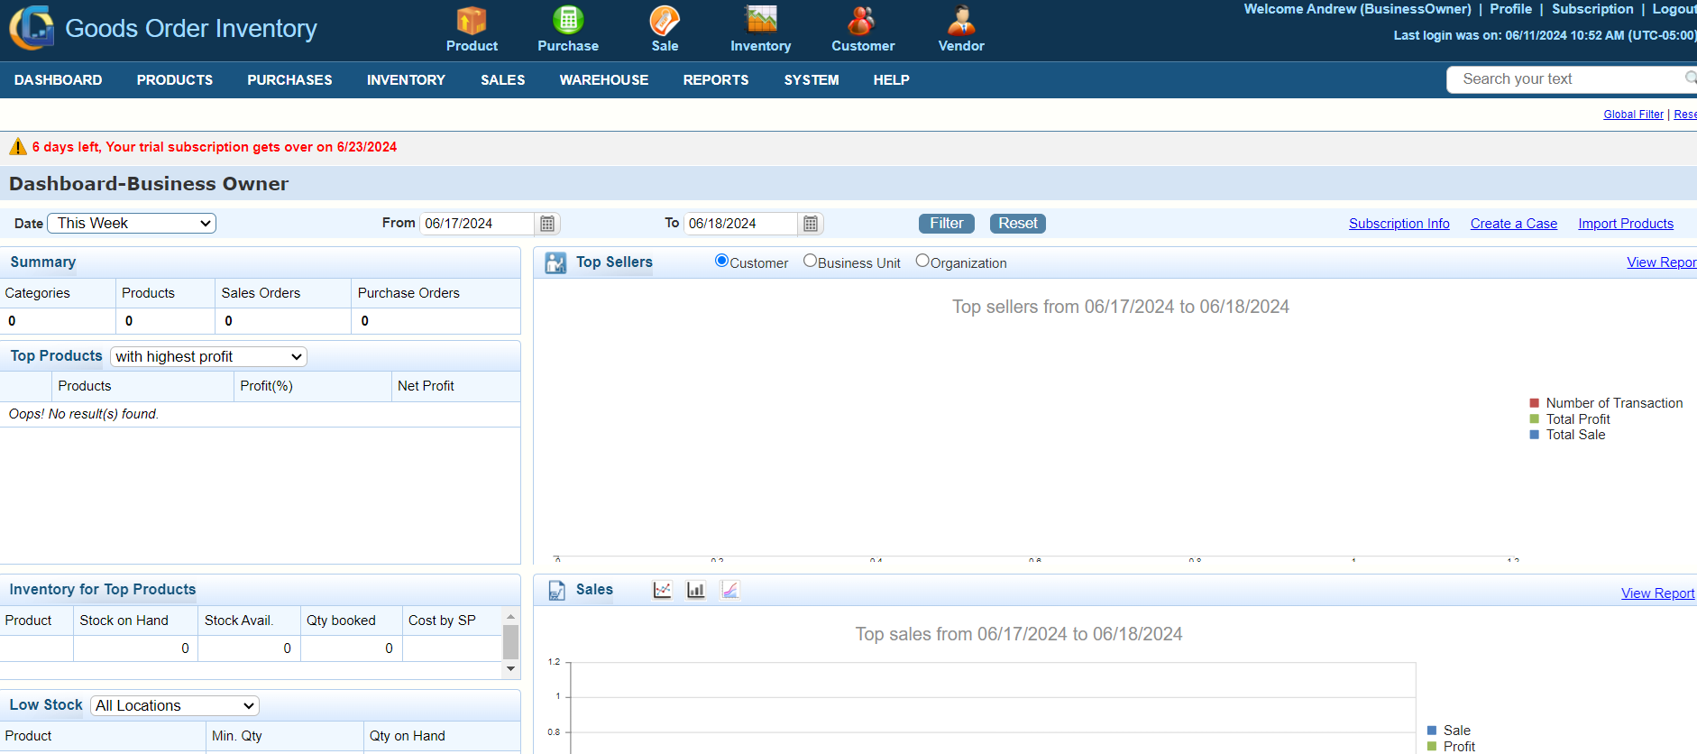
Task: Open the DASHBOARD menu
Action: [x=59, y=80]
